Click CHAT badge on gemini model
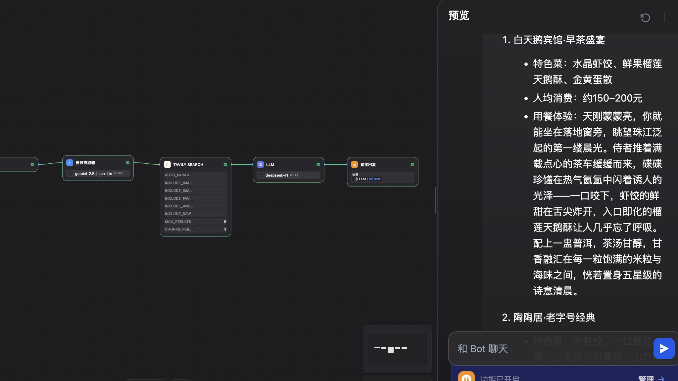Viewport: 678px width, 381px height. click(x=118, y=173)
